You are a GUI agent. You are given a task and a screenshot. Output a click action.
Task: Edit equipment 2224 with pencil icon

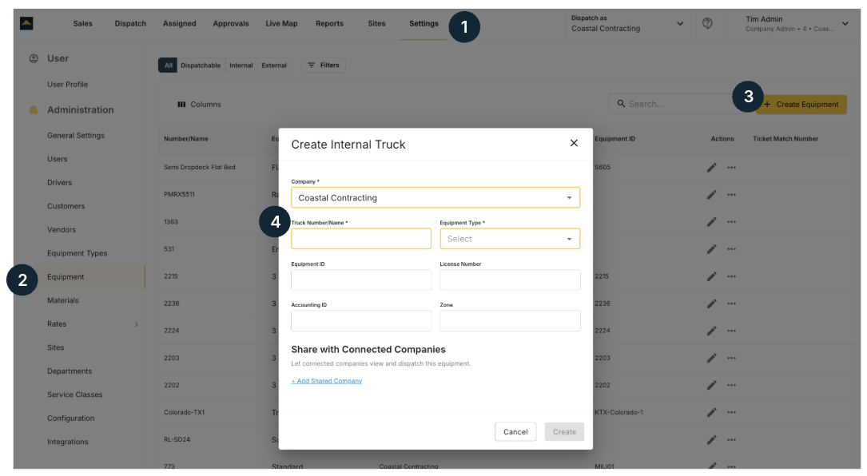712,331
